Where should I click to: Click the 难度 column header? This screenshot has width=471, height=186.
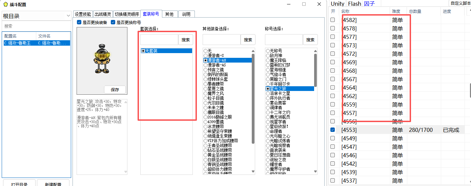pyautogui.click(x=398, y=11)
